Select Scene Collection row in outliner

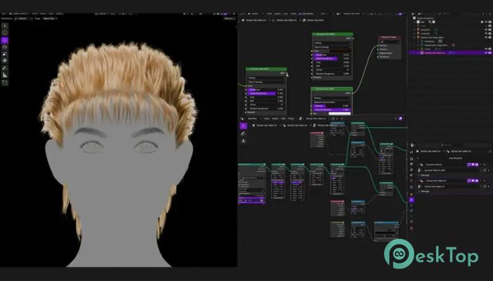pyautogui.click(x=425, y=18)
